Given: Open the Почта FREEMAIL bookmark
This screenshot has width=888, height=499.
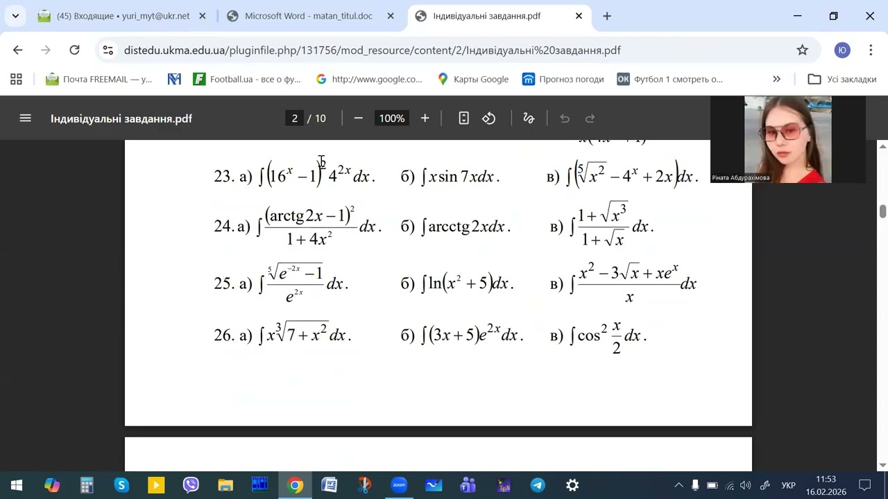Looking at the screenshot, I should tap(99, 79).
